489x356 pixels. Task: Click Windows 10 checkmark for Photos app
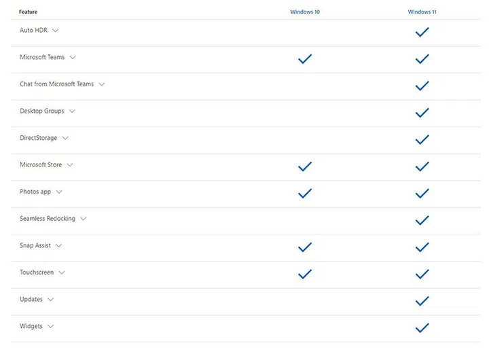[305, 194]
